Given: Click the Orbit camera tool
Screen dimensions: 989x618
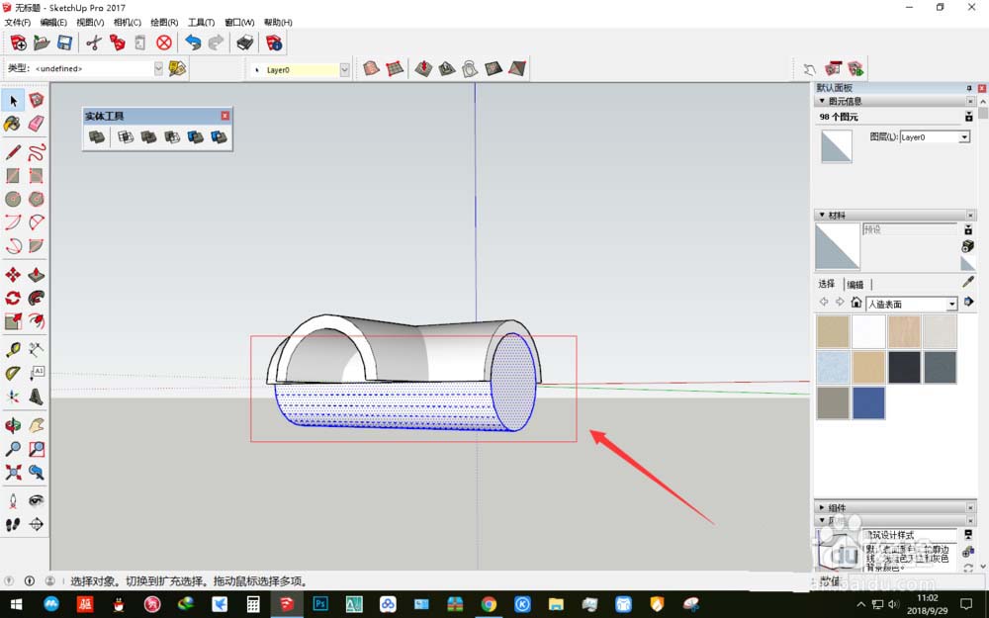Looking at the screenshot, I should pyautogui.click(x=13, y=425).
